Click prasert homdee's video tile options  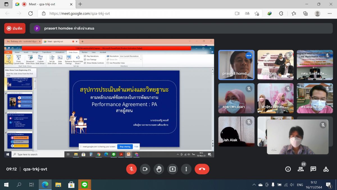point(249,56)
